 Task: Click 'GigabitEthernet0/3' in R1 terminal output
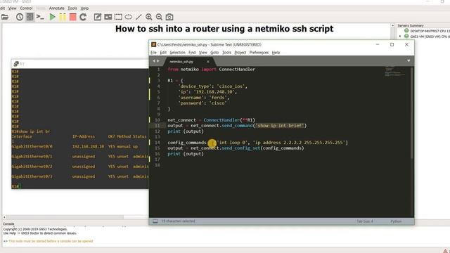coord(32,176)
